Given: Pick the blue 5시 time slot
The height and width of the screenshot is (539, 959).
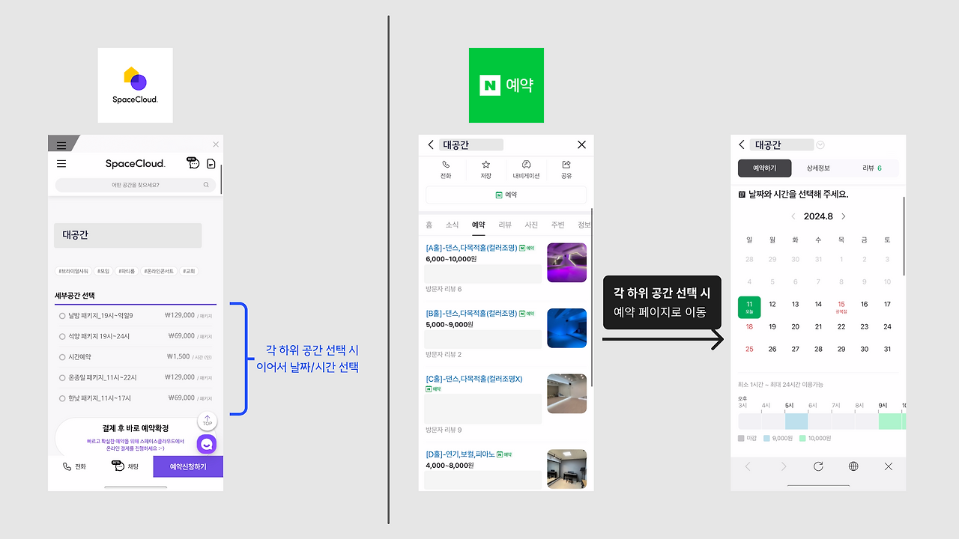Looking at the screenshot, I should pyautogui.click(x=796, y=421).
